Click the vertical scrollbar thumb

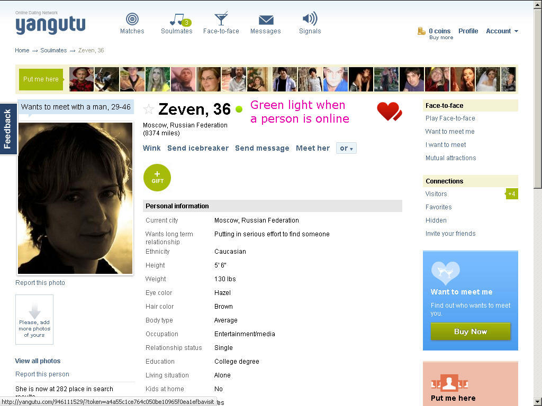538,98
